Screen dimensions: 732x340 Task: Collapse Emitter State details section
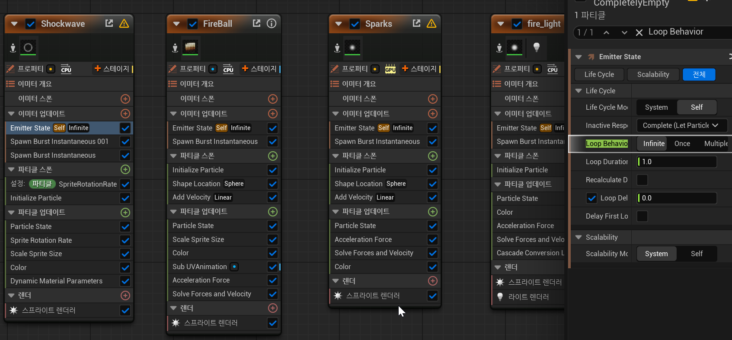click(579, 57)
